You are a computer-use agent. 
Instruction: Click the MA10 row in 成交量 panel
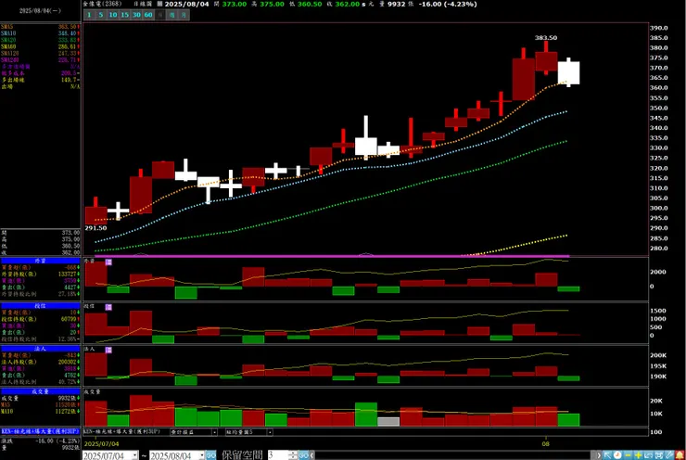pos(40,412)
